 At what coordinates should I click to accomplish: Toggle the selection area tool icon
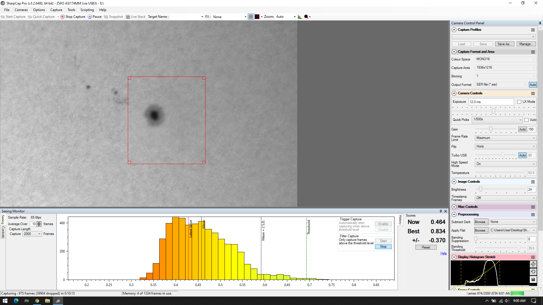click(x=251, y=17)
